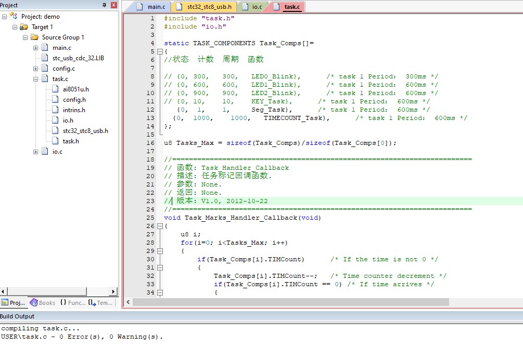Collapse code fold at line 26
Screen dimensions: 523x348
159,226
